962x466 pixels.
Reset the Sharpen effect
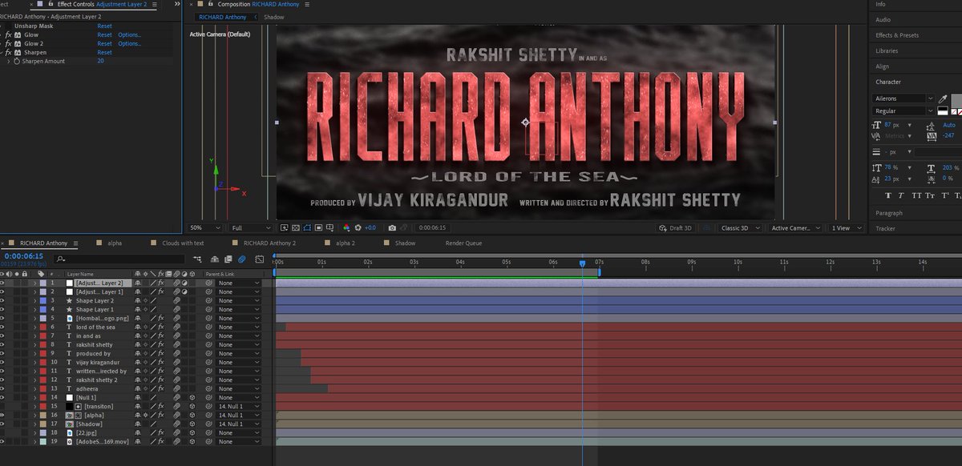click(x=104, y=53)
